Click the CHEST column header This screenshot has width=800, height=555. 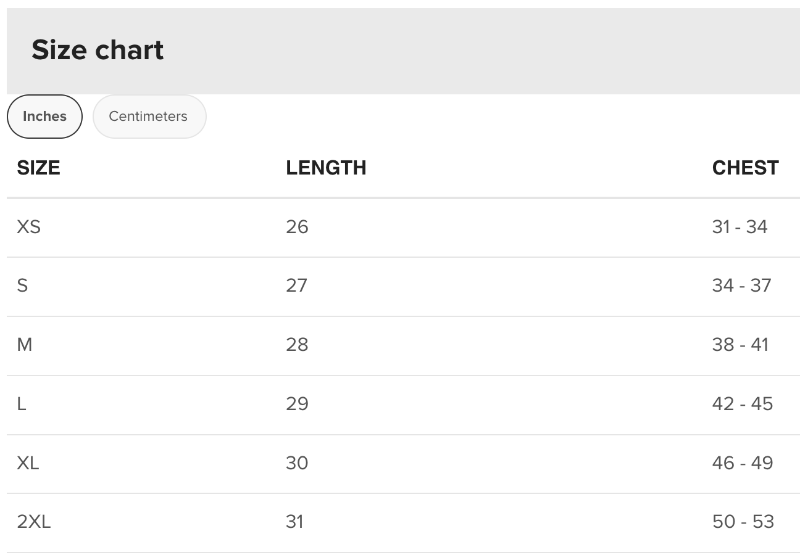745,168
